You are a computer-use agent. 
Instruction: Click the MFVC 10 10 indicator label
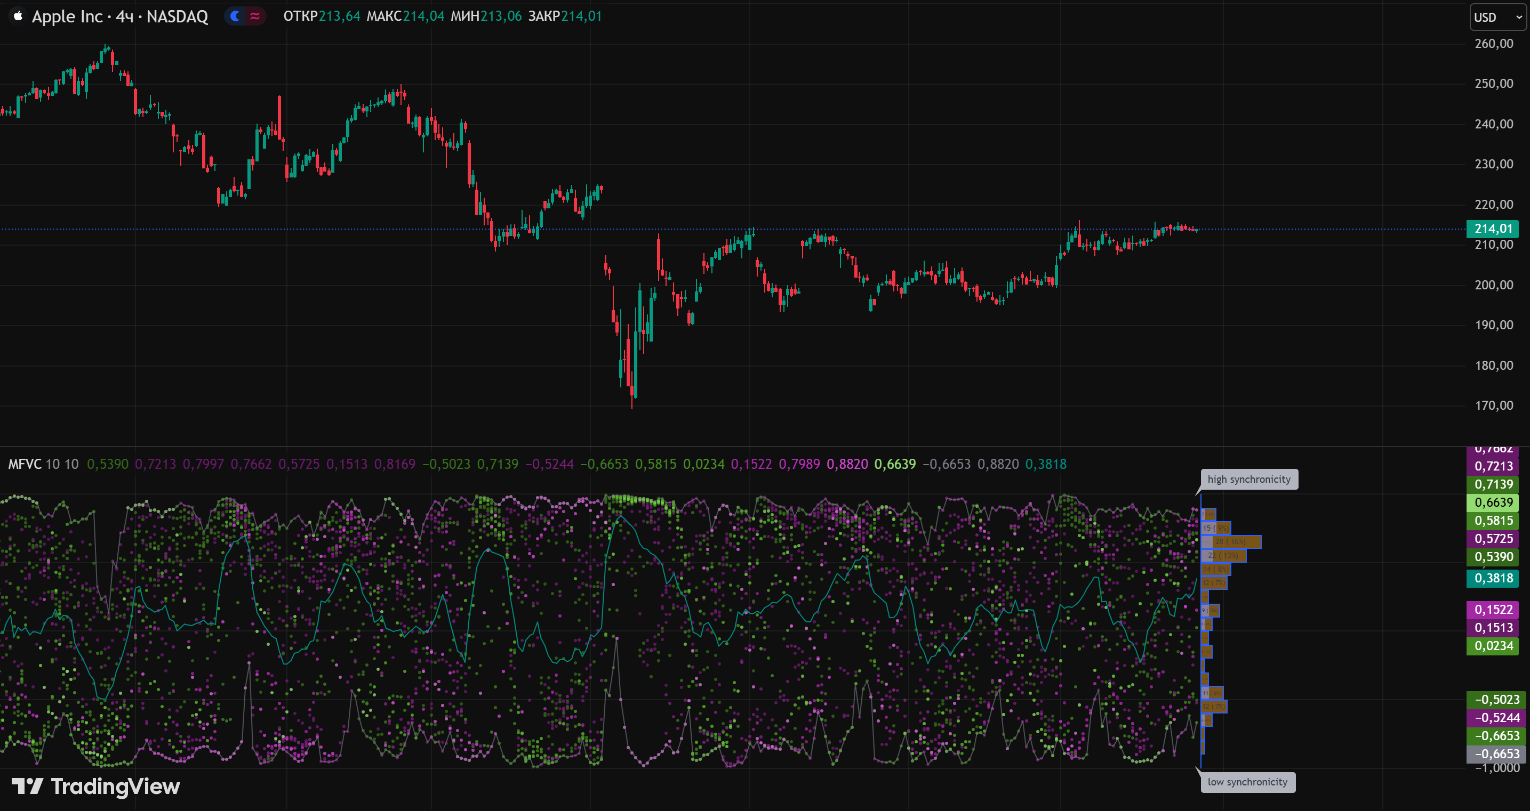pyautogui.click(x=43, y=464)
